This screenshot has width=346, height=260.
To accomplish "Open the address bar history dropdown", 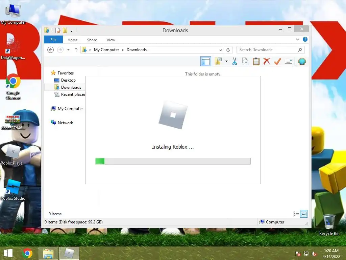I will [x=221, y=50].
